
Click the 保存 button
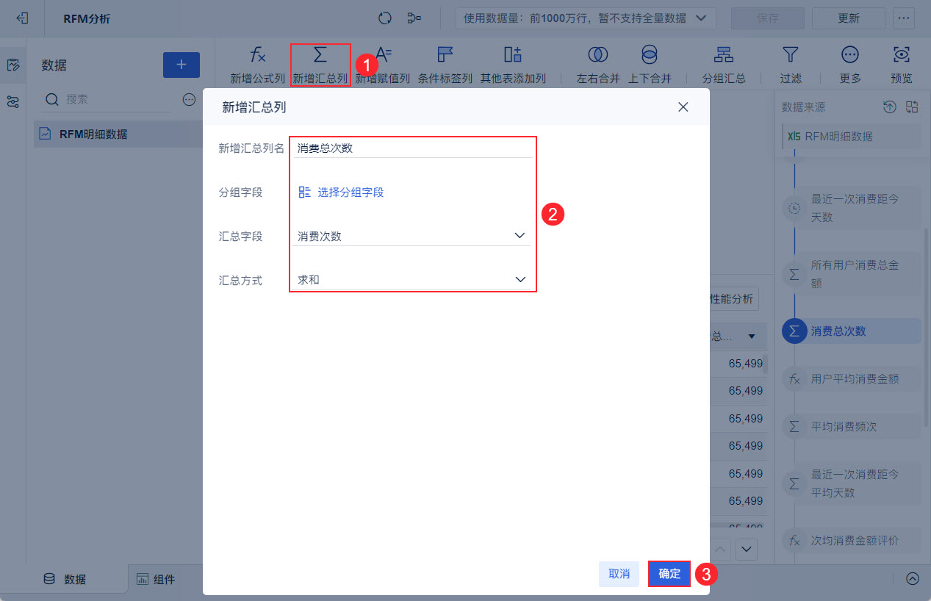(767, 18)
